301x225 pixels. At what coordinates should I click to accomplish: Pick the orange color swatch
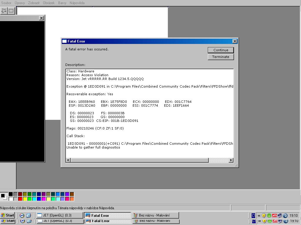pos(72,199)
